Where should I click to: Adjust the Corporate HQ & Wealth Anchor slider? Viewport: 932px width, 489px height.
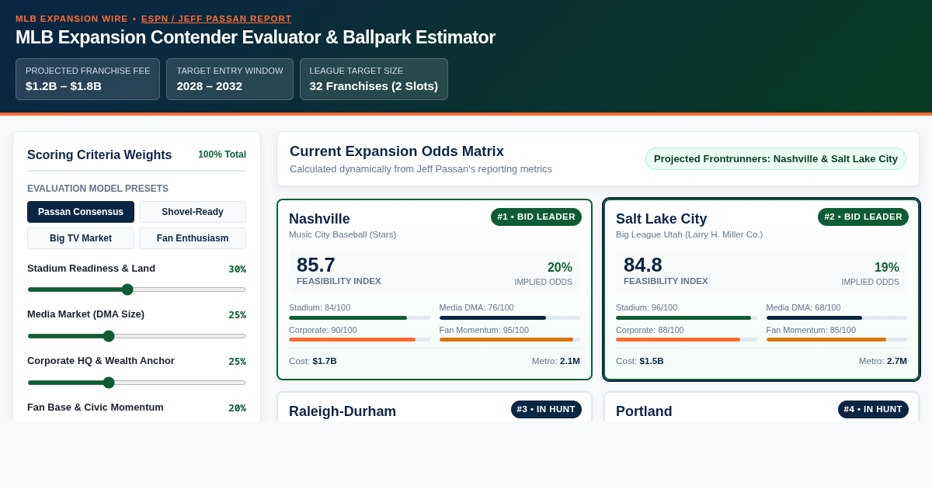tap(137, 383)
